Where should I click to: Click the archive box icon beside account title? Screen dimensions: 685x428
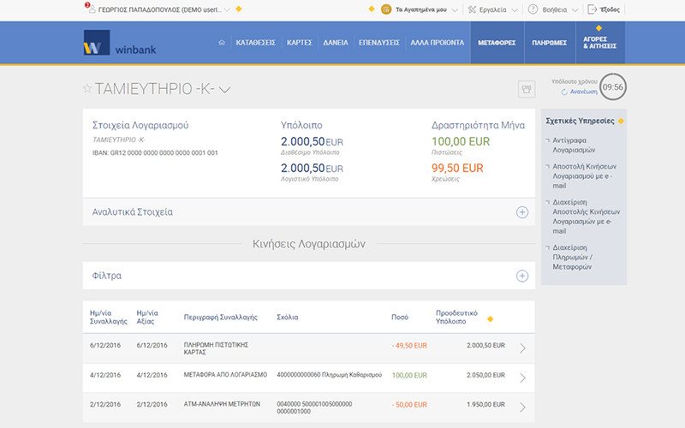click(x=527, y=89)
